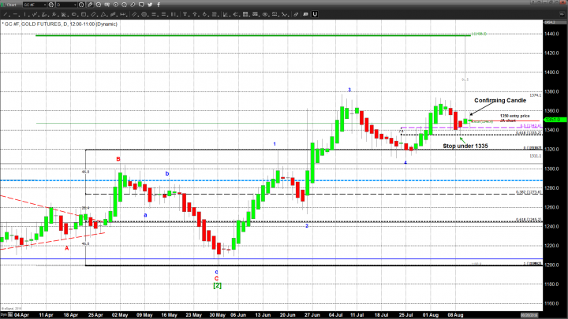Toggle the magnet snap U button
Screen dimensions: 568x319
pyautogui.click(x=315, y=14)
